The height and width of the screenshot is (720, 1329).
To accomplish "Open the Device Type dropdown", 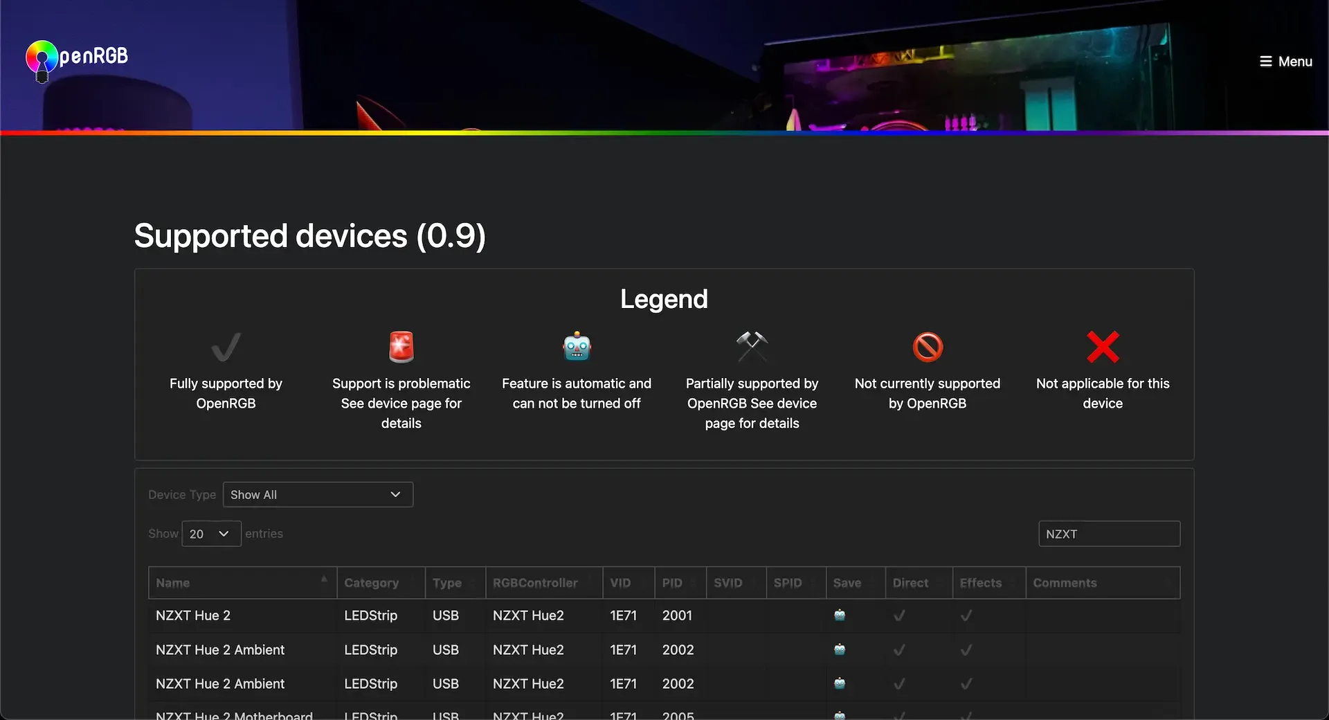I will click(x=318, y=494).
